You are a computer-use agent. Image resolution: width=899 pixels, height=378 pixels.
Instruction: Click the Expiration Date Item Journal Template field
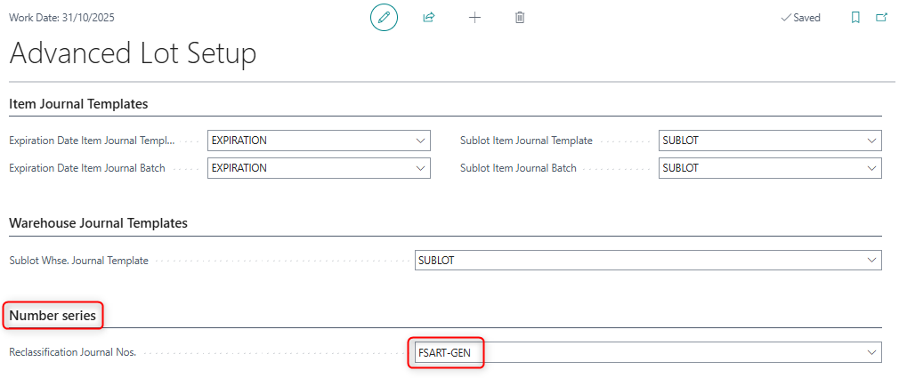(x=310, y=141)
